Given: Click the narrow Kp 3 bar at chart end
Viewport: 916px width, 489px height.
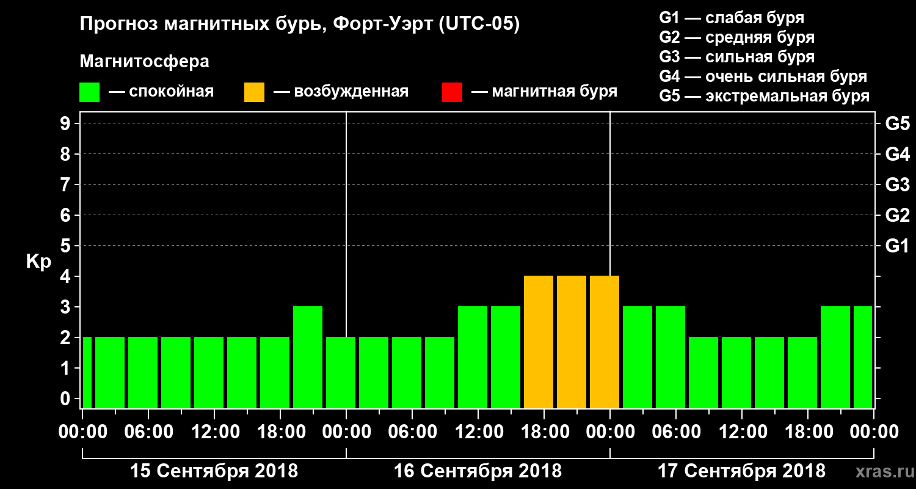Looking at the screenshot, I should [x=863, y=357].
